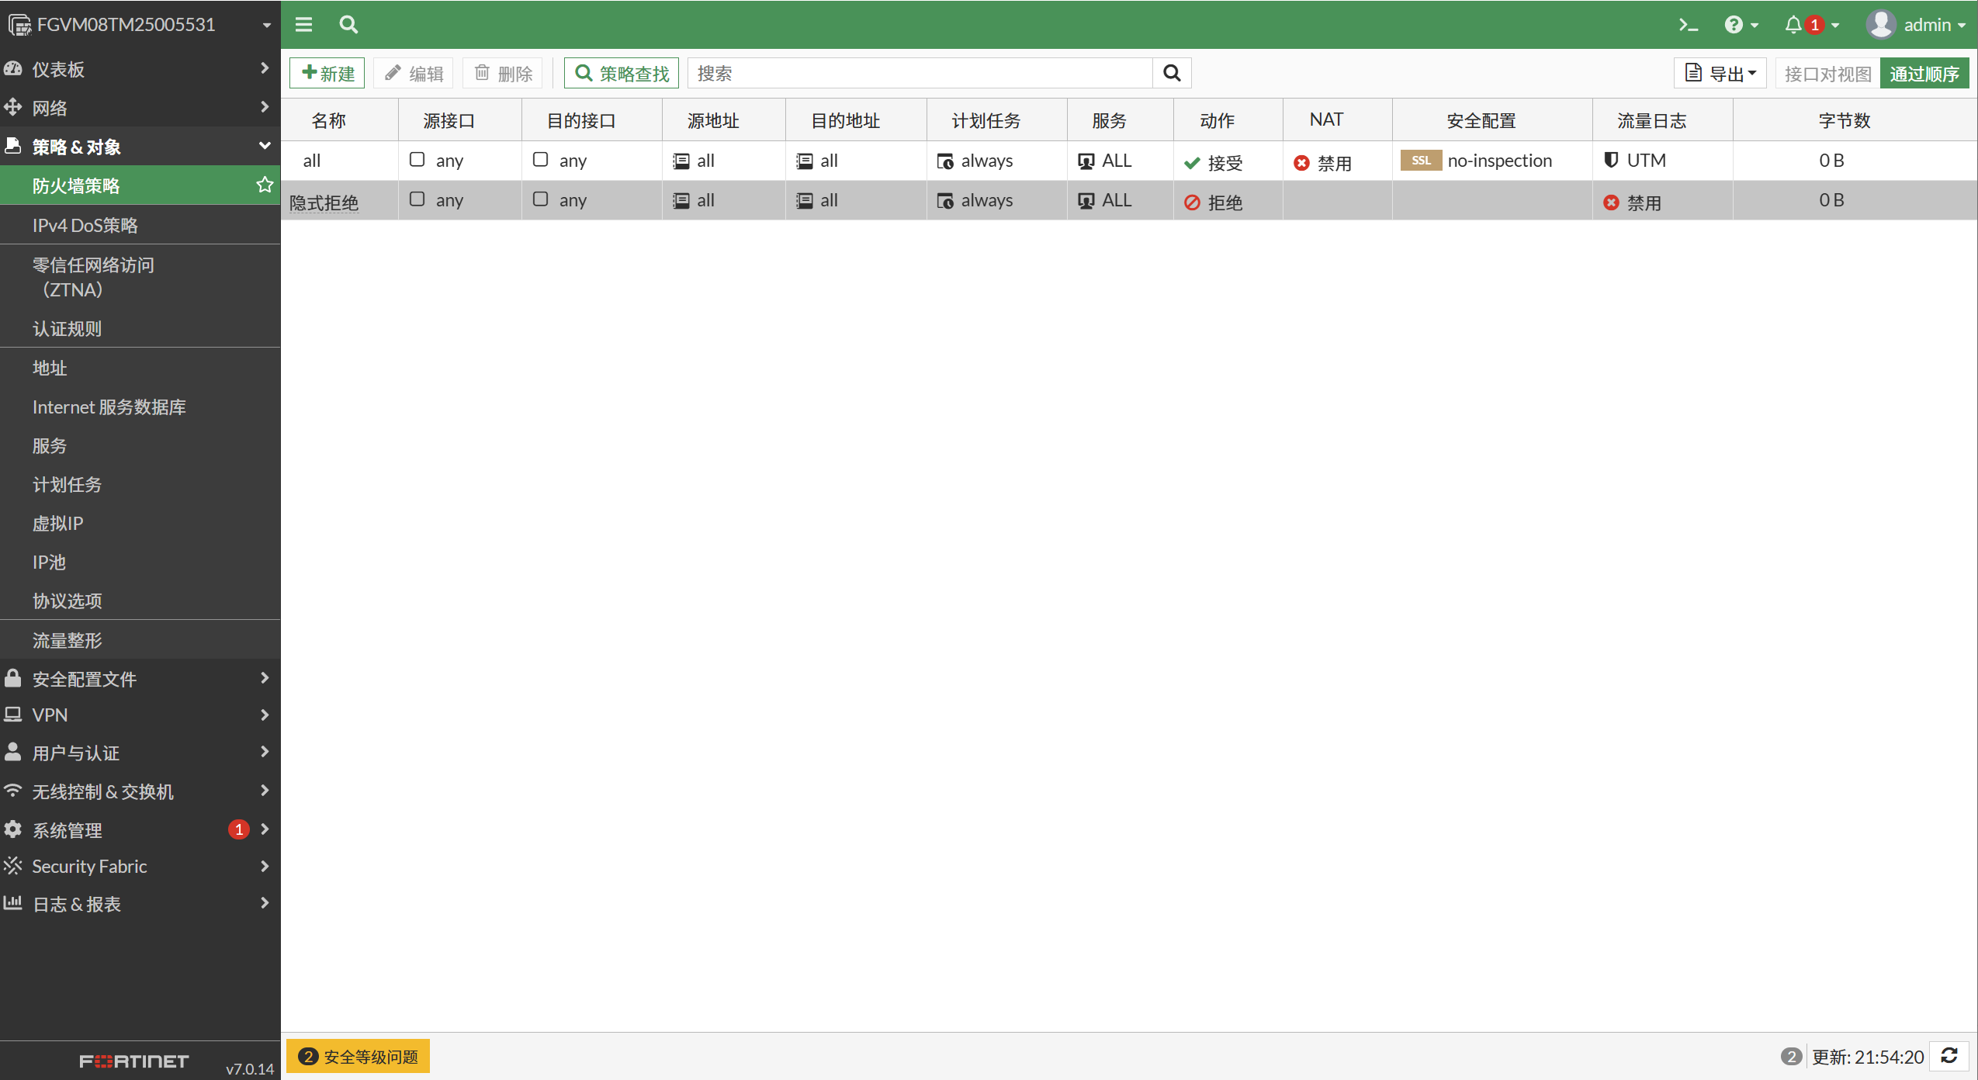Image resolution: width=1978 pixels, height=1080 pixels.
Task: Expand the Security Fabric menu
Action: point(140,866)
